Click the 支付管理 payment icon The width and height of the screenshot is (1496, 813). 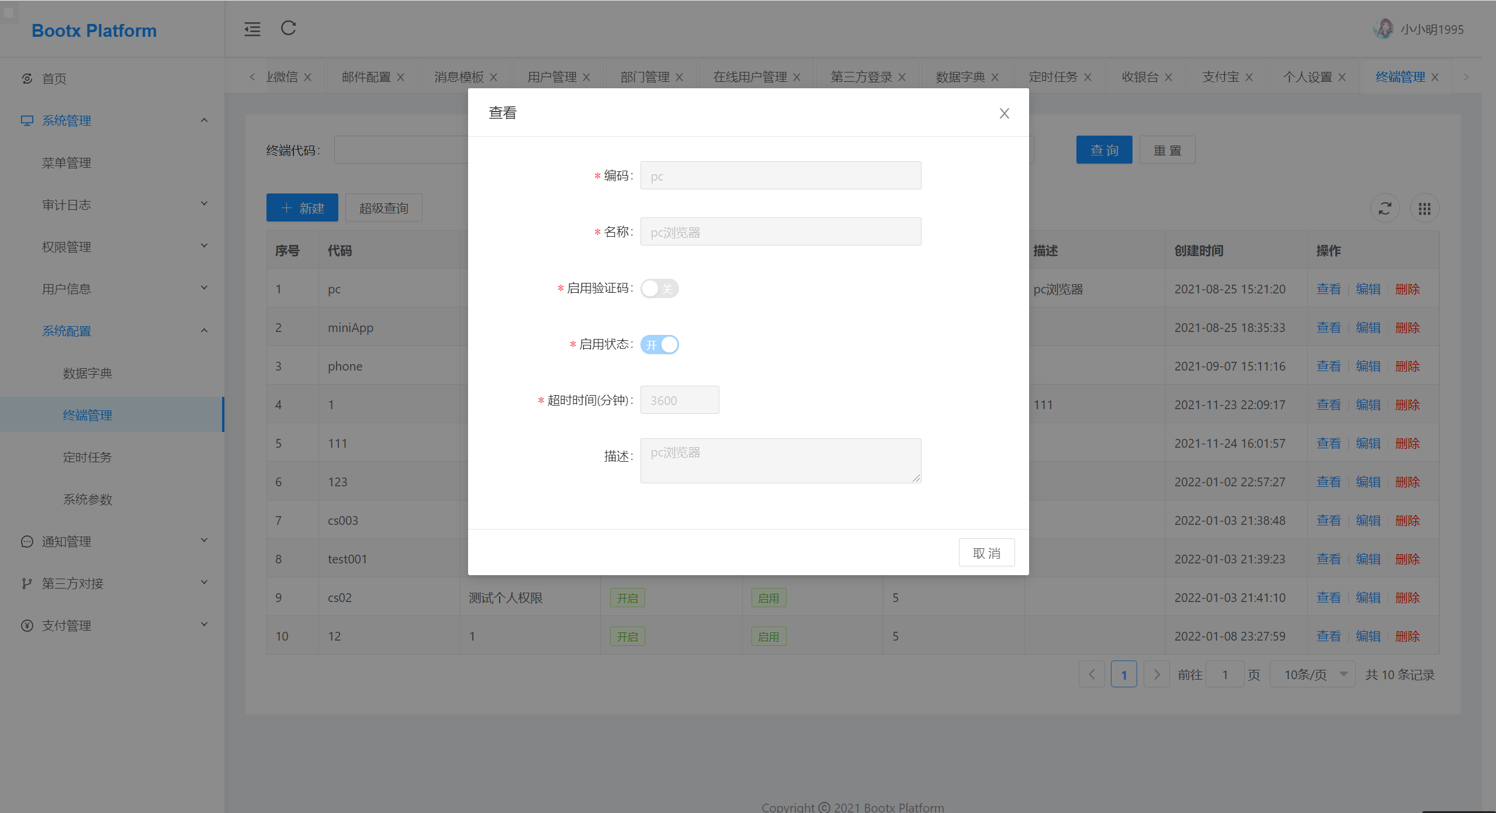(x=26, y=625)
